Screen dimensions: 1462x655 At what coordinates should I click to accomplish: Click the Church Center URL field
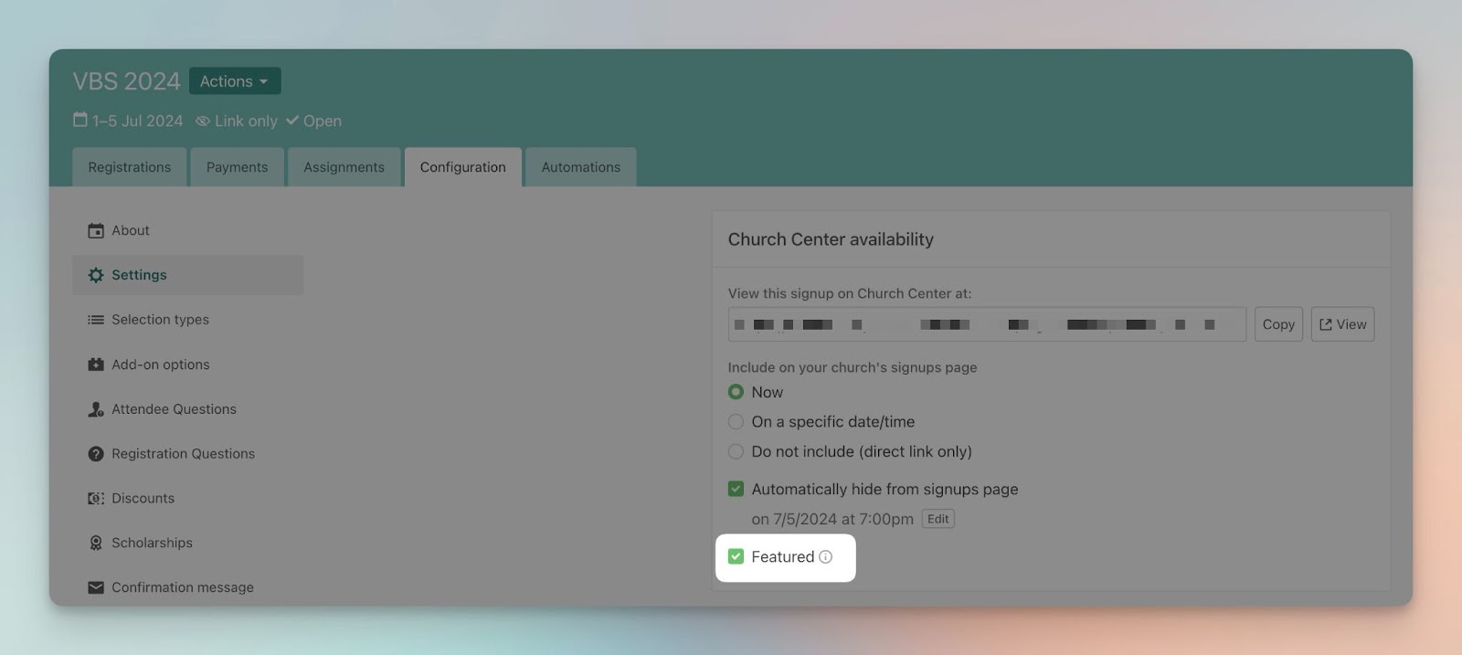coord(986,324)
